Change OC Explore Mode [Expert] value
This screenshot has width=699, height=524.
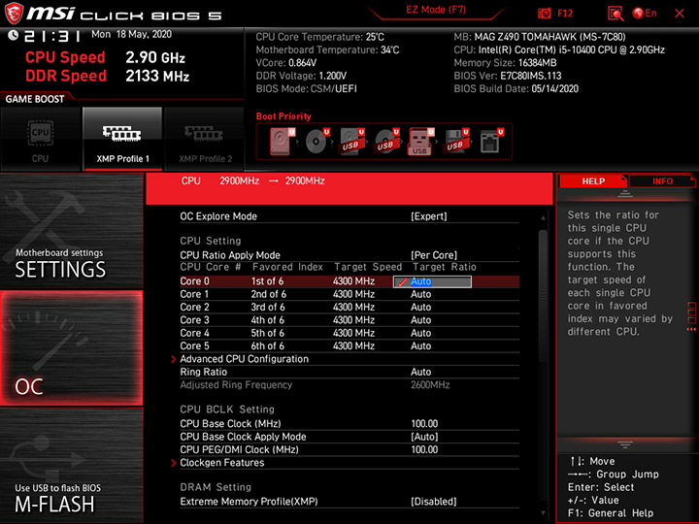coord(428,216)
